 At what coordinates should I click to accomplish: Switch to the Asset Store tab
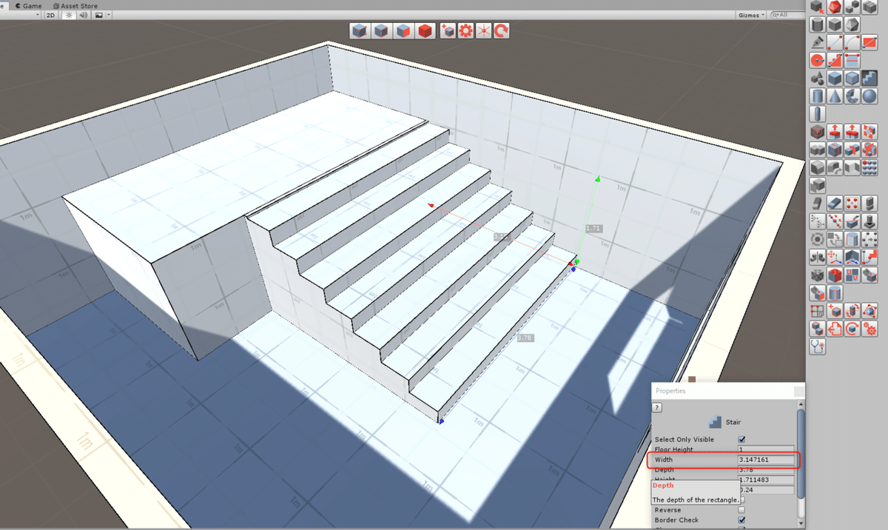coord(75,6)
